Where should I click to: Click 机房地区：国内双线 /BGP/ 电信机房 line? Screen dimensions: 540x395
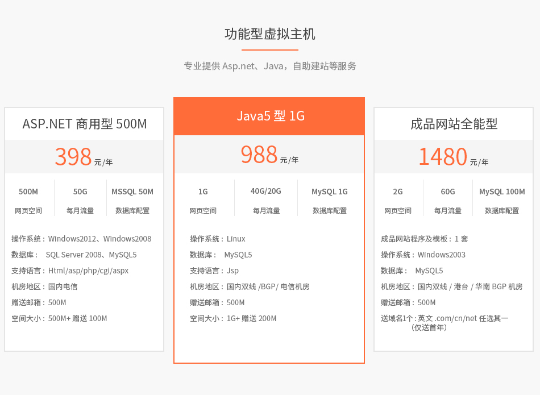click(250, 286)
